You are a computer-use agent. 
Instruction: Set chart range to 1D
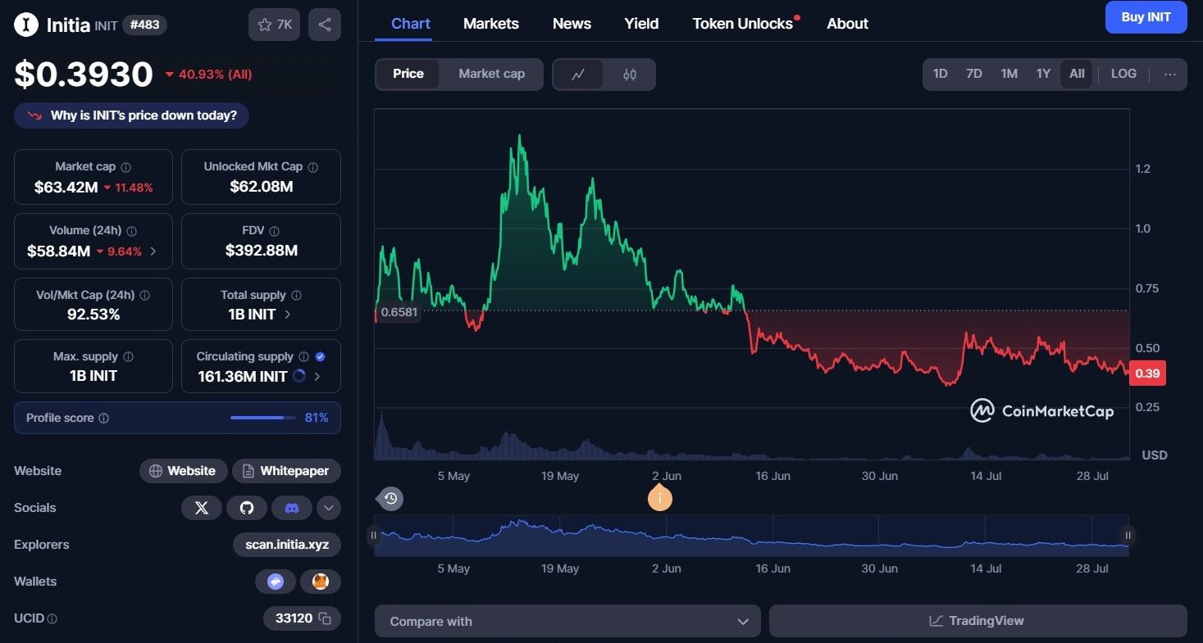point(940,74)
